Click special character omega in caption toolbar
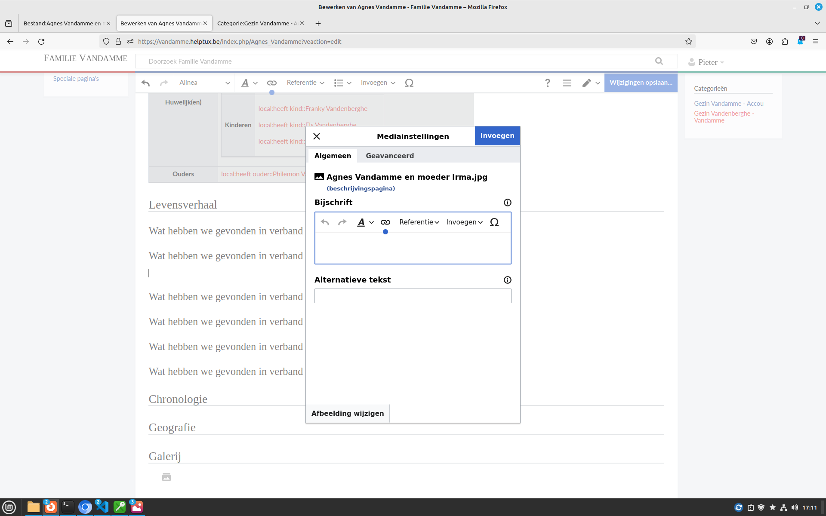Viewport: 826px width, 516px height. coord(494,222)
